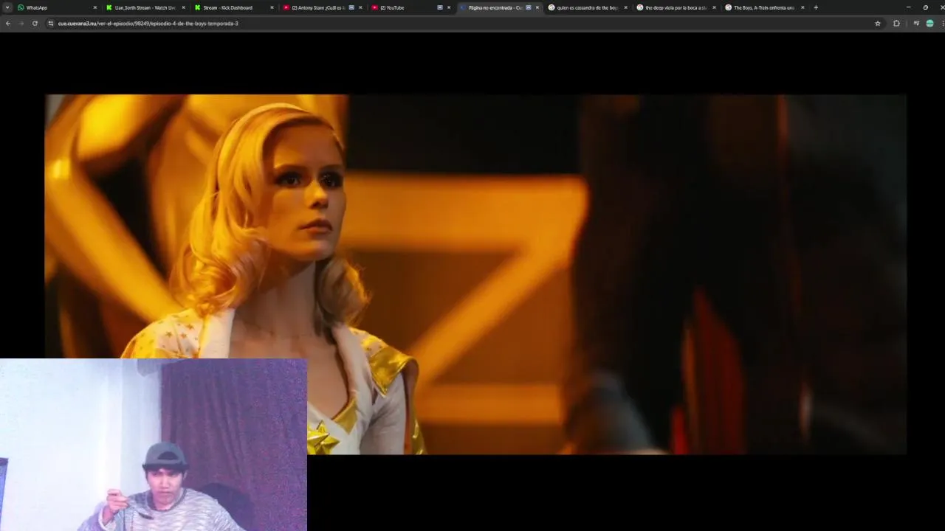Close the (2) YouTube tab
Viewport: 945px width, 531px height.
click(x=448, y=7)
